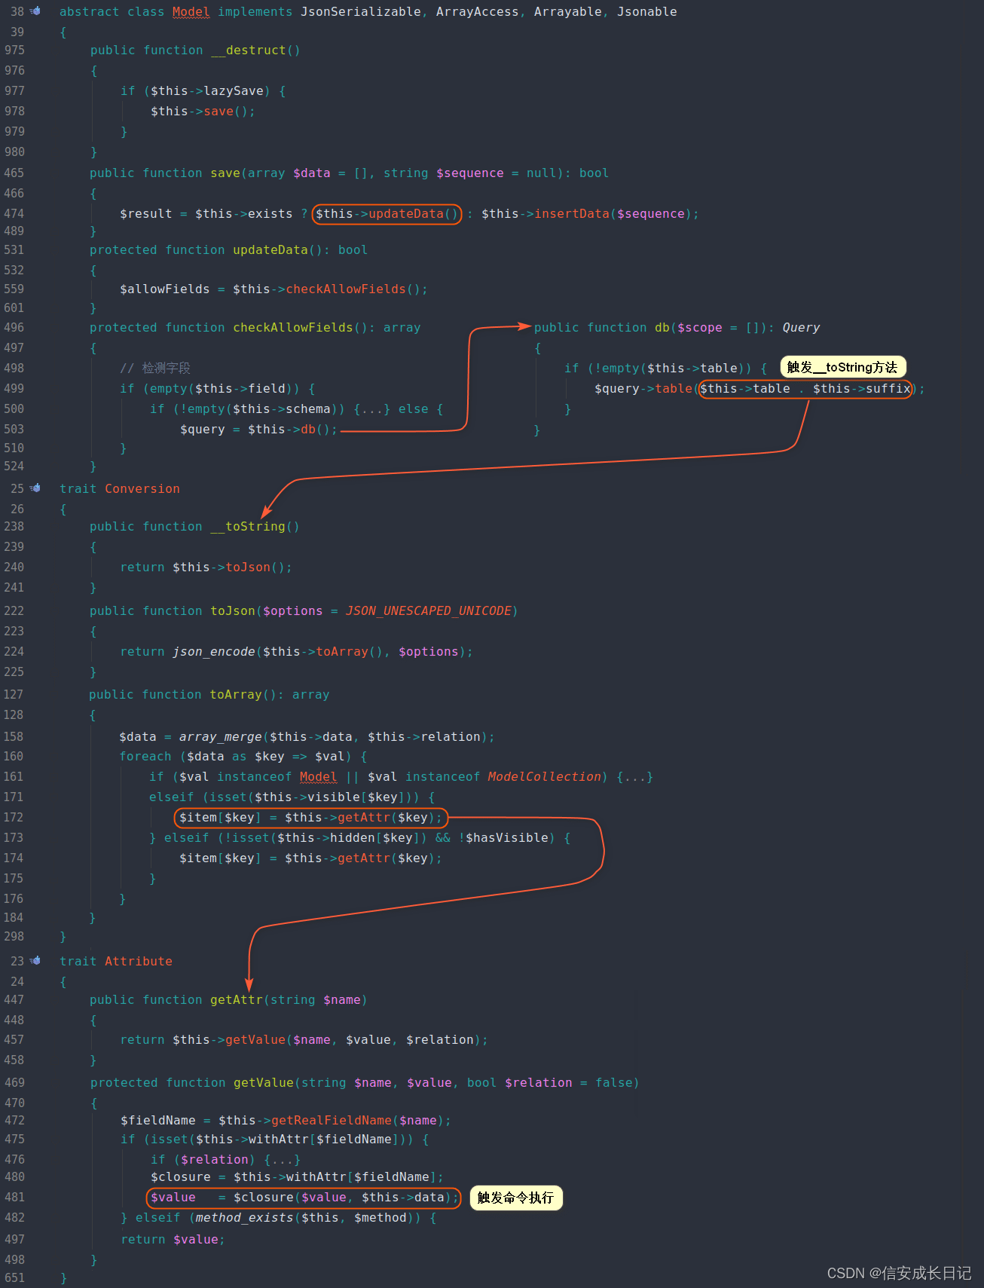984x1288 pixels.
Task: Click getAttr call on line 172
Action: point(364,818)
